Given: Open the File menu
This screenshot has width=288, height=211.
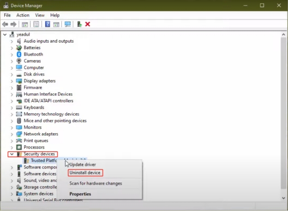Looking at the screenshot, I should pyautogui.click(x=7, y=15).
